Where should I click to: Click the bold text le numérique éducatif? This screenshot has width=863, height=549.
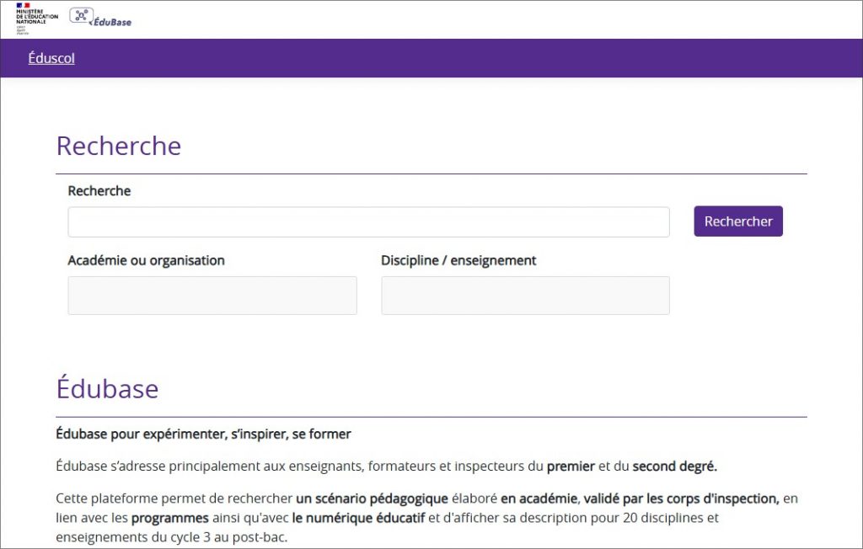click(358, 518)
